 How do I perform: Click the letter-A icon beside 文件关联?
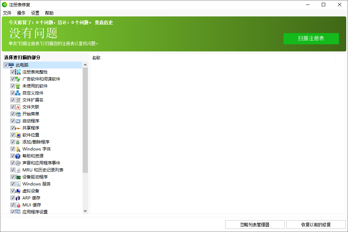(18, 107)
